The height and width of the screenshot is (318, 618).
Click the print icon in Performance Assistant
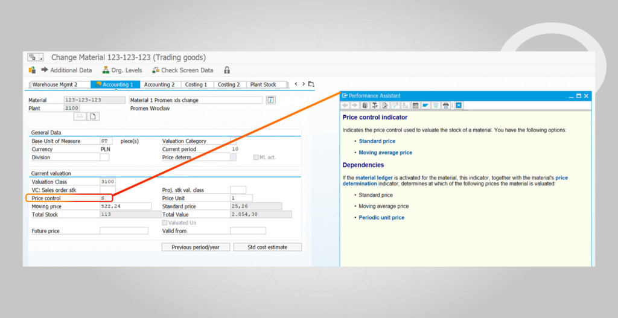(x=445, y=106)
